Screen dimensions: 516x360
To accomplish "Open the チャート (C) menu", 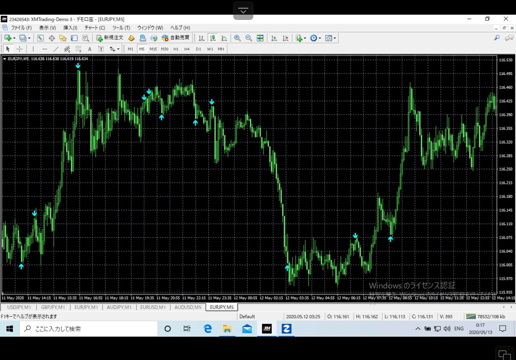I will click(95, 28).
